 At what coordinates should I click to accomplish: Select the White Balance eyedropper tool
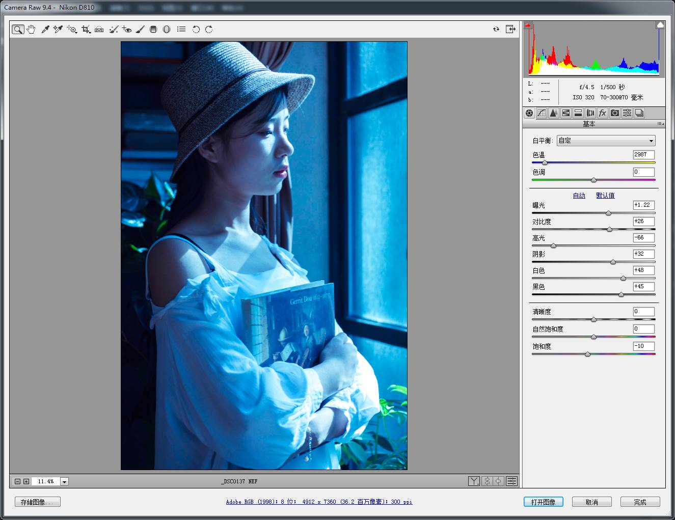pyautogui.click(x=45, y=30)
